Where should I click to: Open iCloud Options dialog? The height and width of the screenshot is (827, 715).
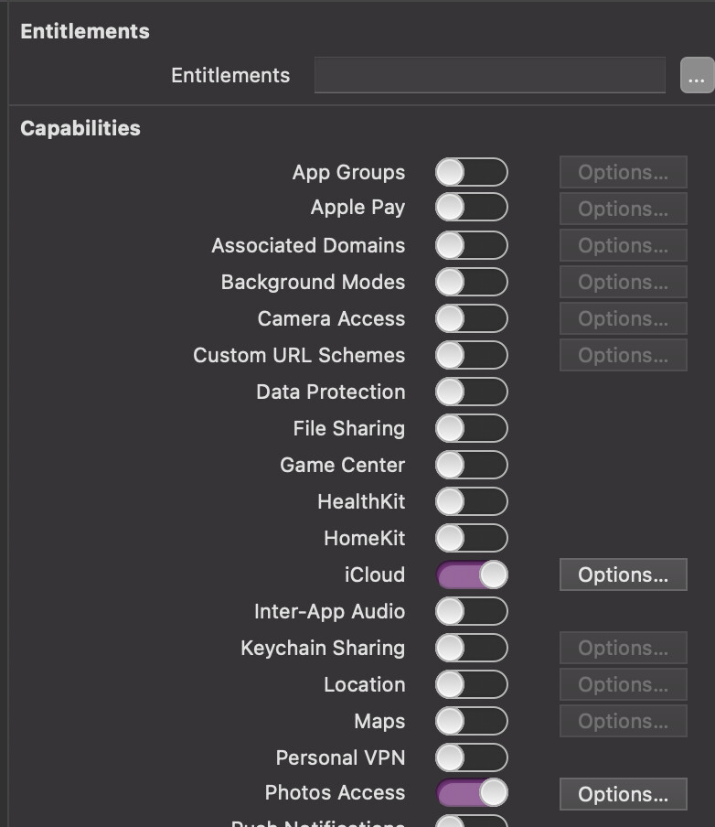coord(623,575)
